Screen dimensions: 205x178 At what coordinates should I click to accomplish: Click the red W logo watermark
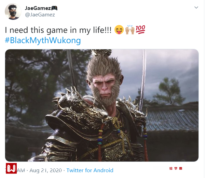11,168
